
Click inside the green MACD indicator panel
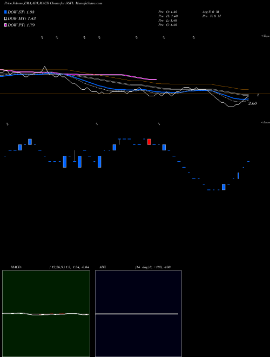click(46, 314)
